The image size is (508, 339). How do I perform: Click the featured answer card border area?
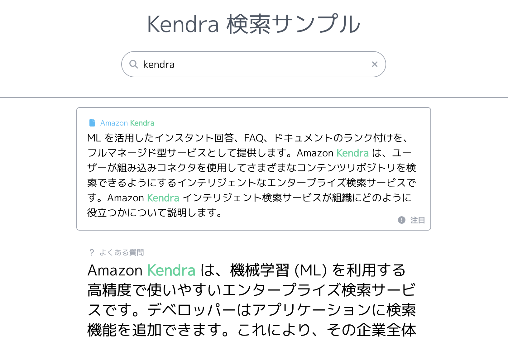(254, 169)
